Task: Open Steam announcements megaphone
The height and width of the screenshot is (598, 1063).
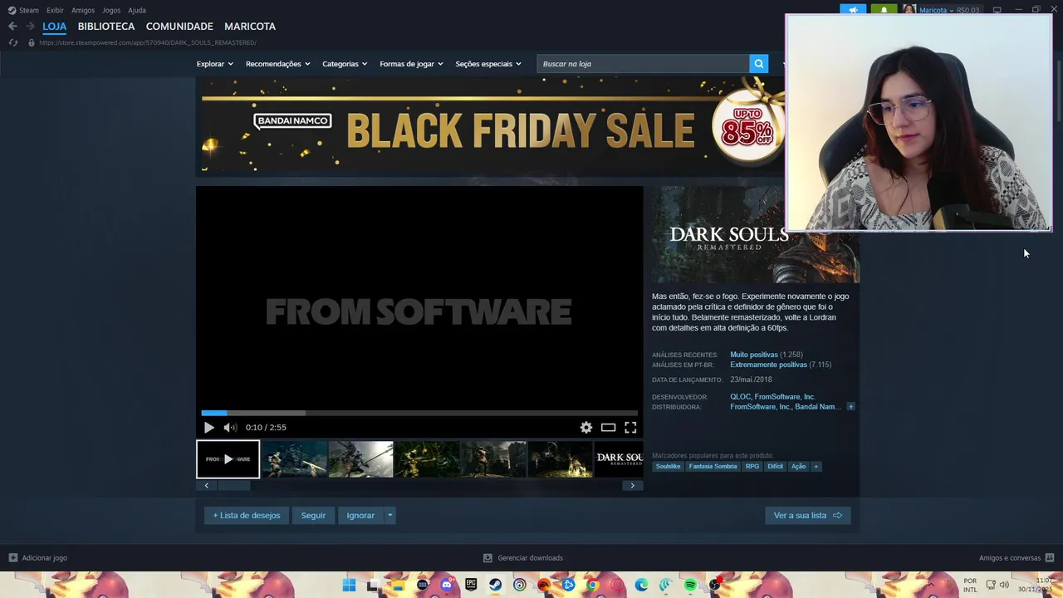Action: [853, 10]
